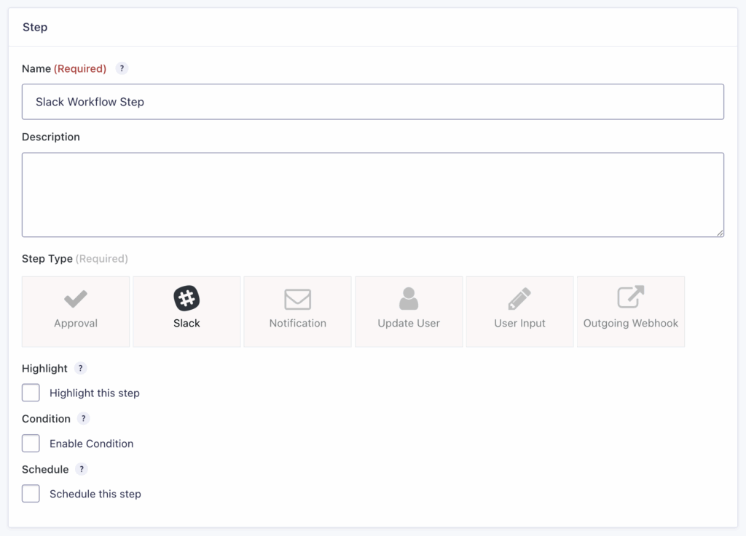This screenshot has height=536, width=746.
Task: Click the Description resize grip
Action: click(721, 233)
